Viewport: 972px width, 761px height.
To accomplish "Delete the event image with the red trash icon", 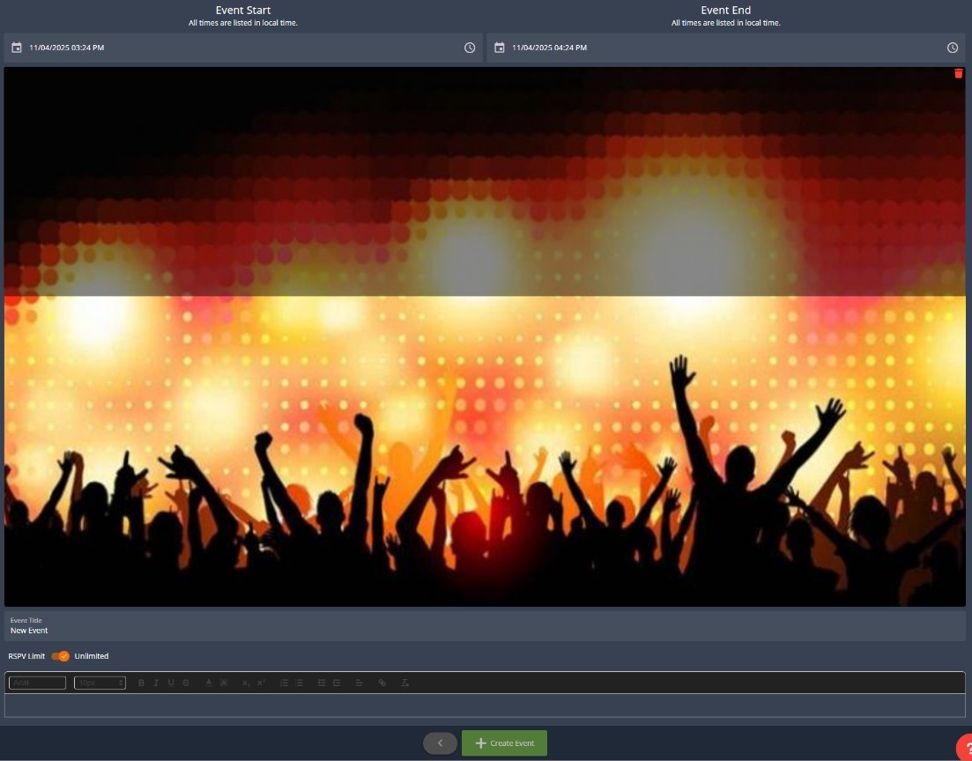I will click(x=959, y=74).
